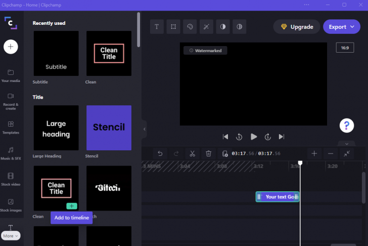
Task: Click the 3:20 mark on the ruler
Action: pyautogui.click(x=332, y=167)
